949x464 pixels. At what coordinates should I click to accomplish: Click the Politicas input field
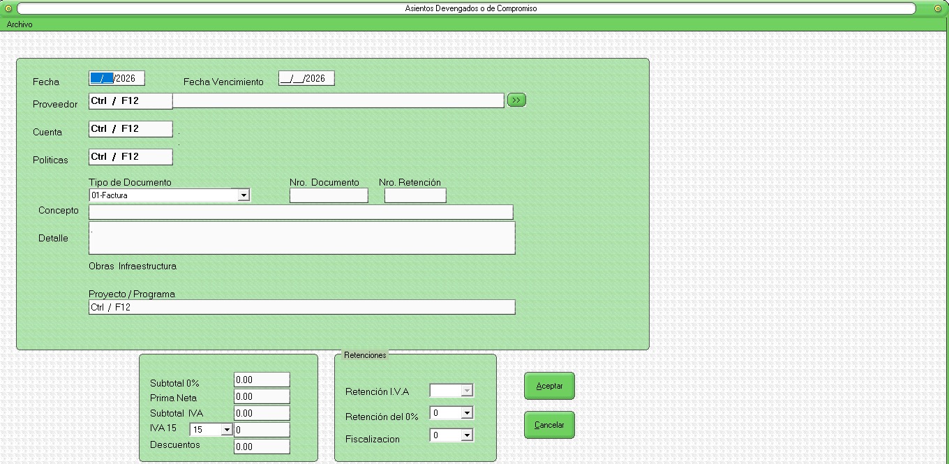click(130, 157)
